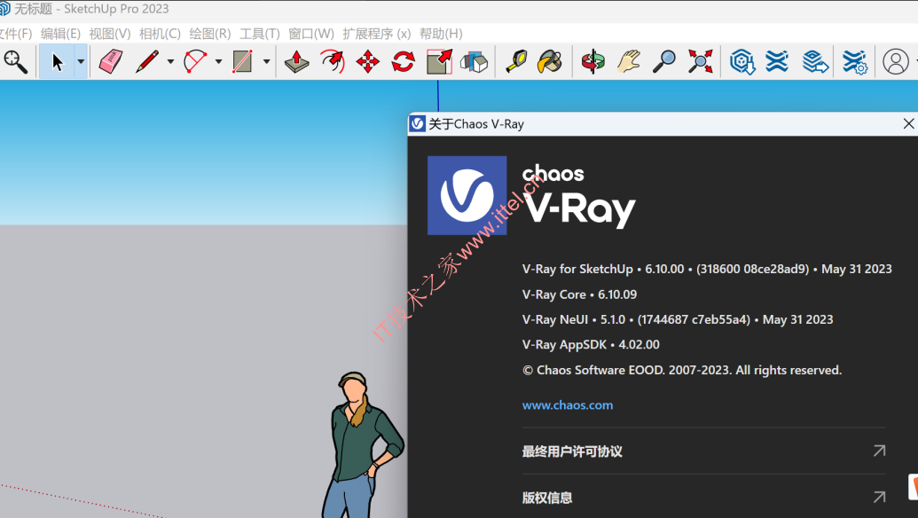Click the 'V-Ray for SketchUp • 6.10.00' version line
The height and width of the screenshot is (518, 918).
[707, 269]
